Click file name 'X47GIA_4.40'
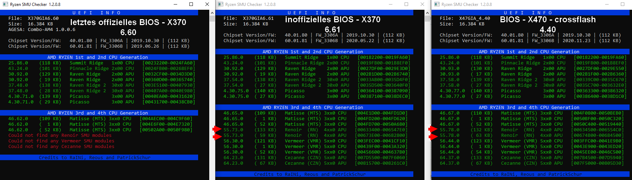Image resolution: width=632 pixels, height=180 pixels. (x=475, y=18)
